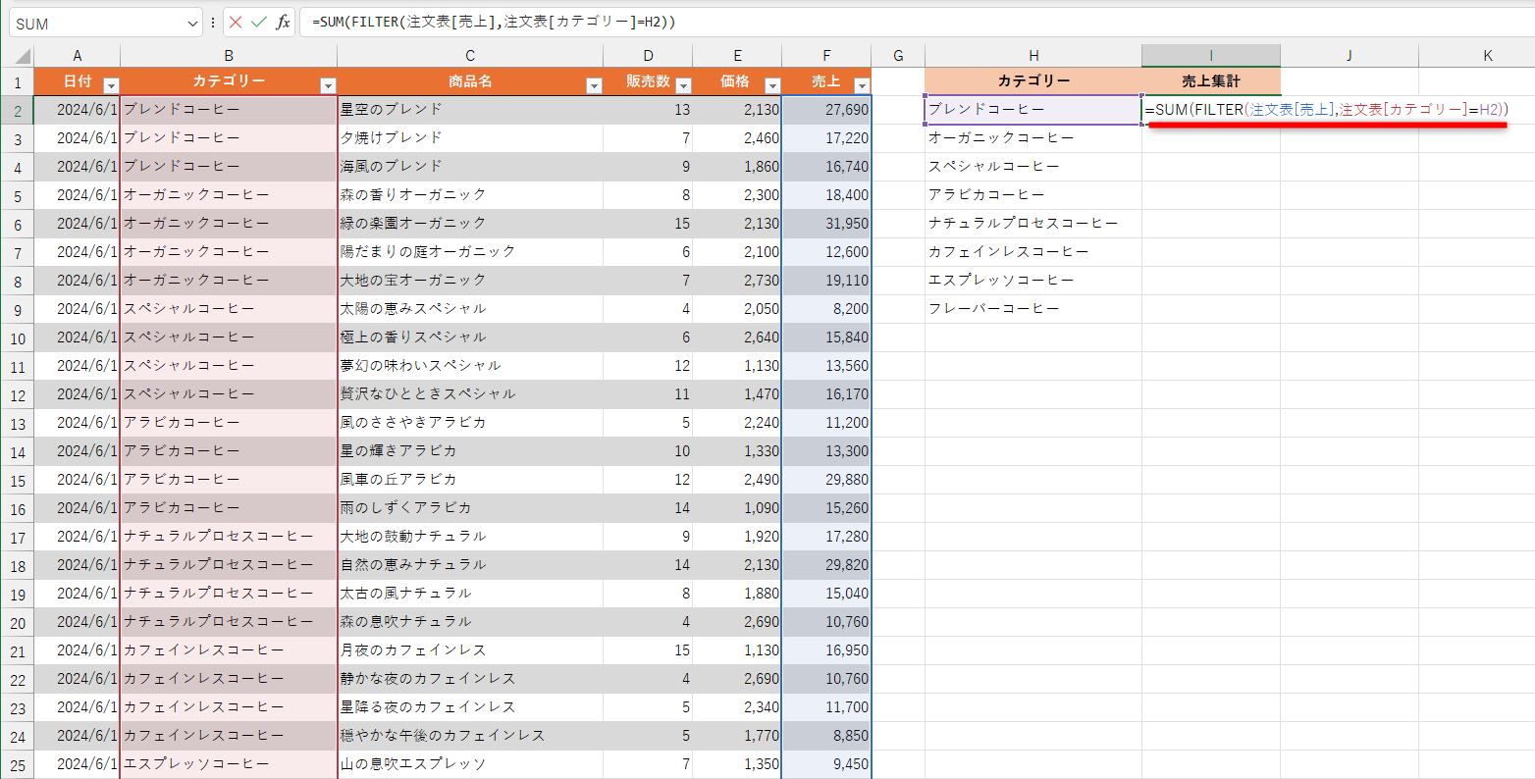Select column G header
The image size is (1535, 779).
(x=897, y=55)
